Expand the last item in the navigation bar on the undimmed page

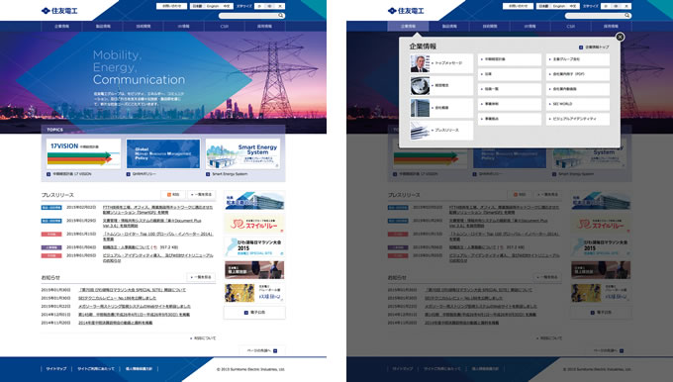click(264, 26)
